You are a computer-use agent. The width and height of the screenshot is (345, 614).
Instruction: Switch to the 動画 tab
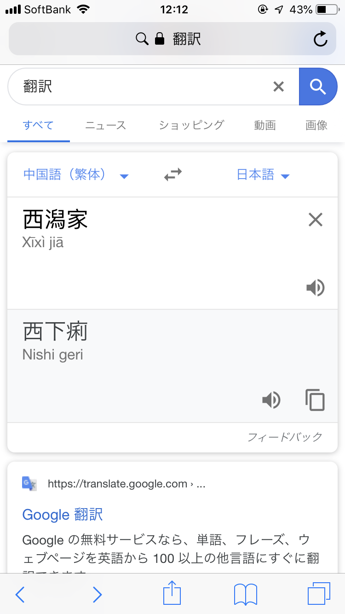(x=265, y=125)
